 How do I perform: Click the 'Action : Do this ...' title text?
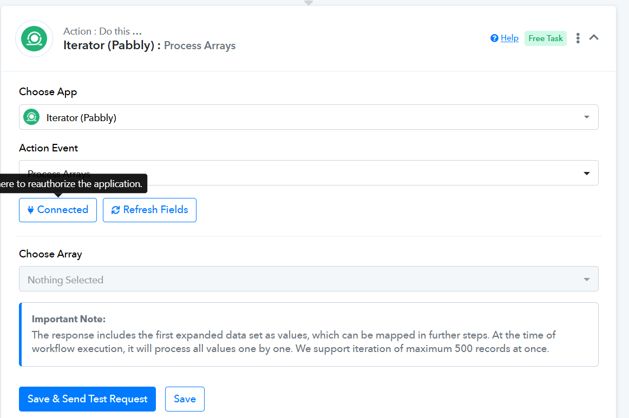point(102,31)
